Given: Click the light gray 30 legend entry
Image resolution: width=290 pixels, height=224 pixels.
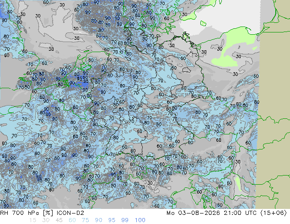Looking at the screenshot, I should (x=46, y=220).
